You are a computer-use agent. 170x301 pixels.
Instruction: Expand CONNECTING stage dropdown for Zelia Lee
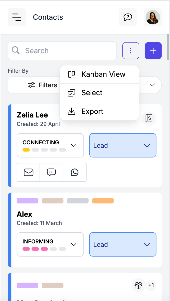coord(50,145)
